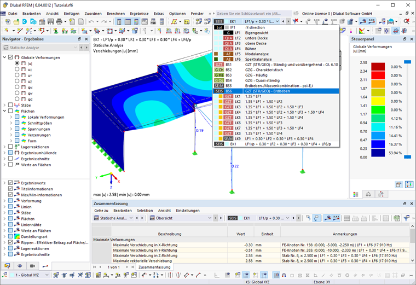Choose LF1 Eigengewicht load case
The width and height of the screenshot is (416, 285).
276,33
